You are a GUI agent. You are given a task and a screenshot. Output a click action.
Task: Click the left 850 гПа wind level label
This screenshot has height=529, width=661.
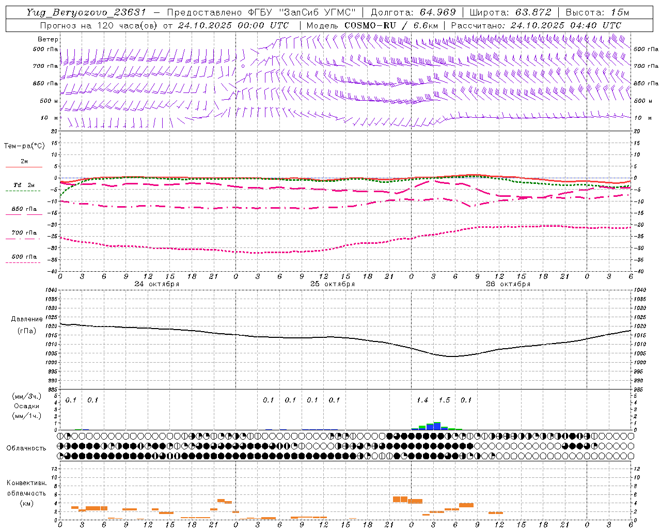(x=45, y=83)
